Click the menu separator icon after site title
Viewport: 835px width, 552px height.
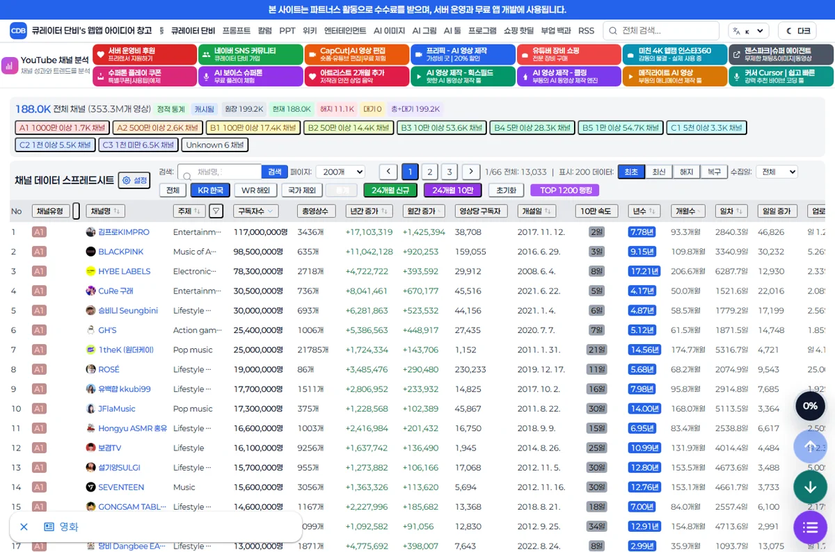coord(161,31)
